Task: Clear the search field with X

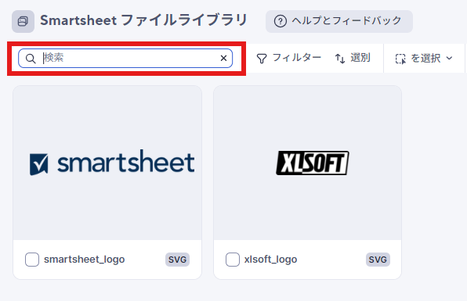Action: click(223, 58)
